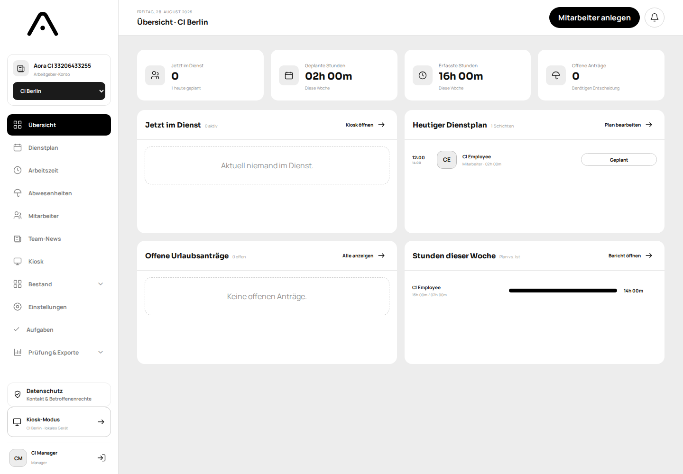Click the Datenschutz shield icon
This screenshot has width=683, height=474.
[x=18, y=394]
